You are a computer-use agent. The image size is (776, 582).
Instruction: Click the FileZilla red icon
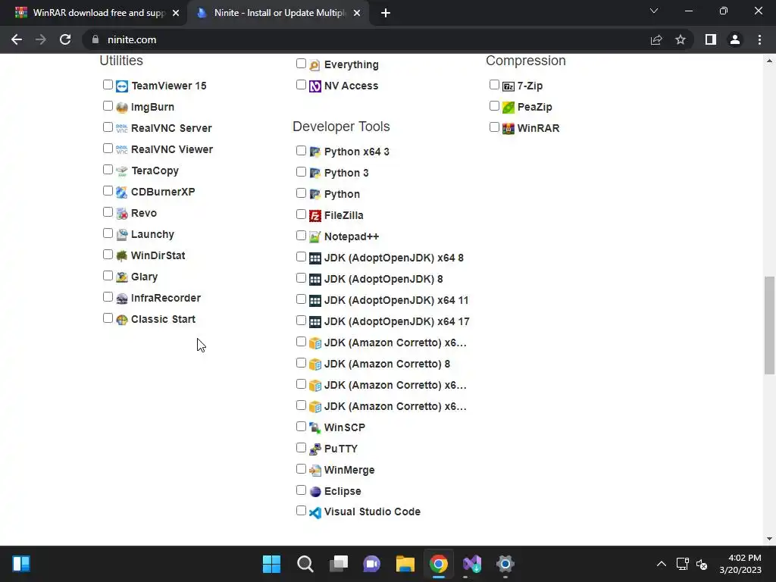point(314,216)
